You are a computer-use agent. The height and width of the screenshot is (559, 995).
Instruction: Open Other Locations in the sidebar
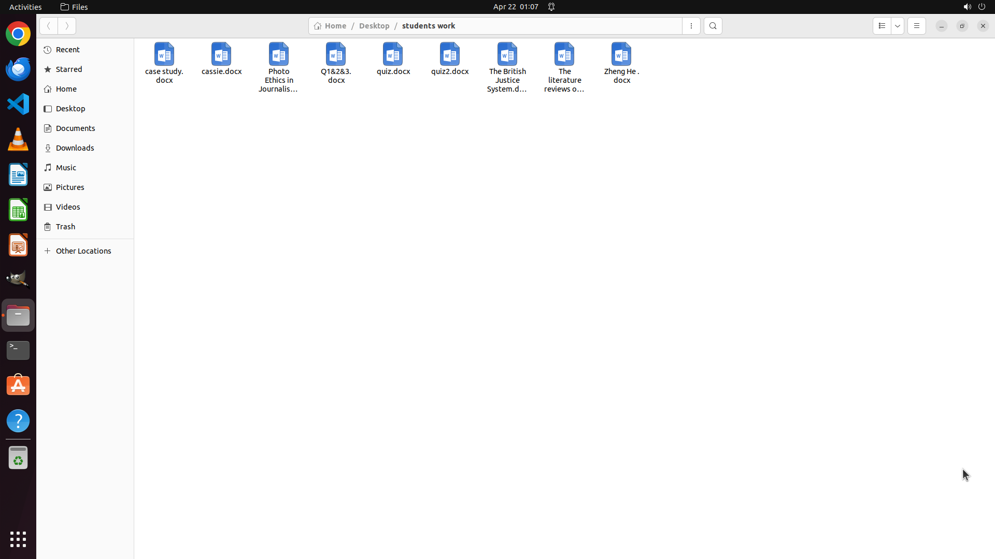coord(83,251)
